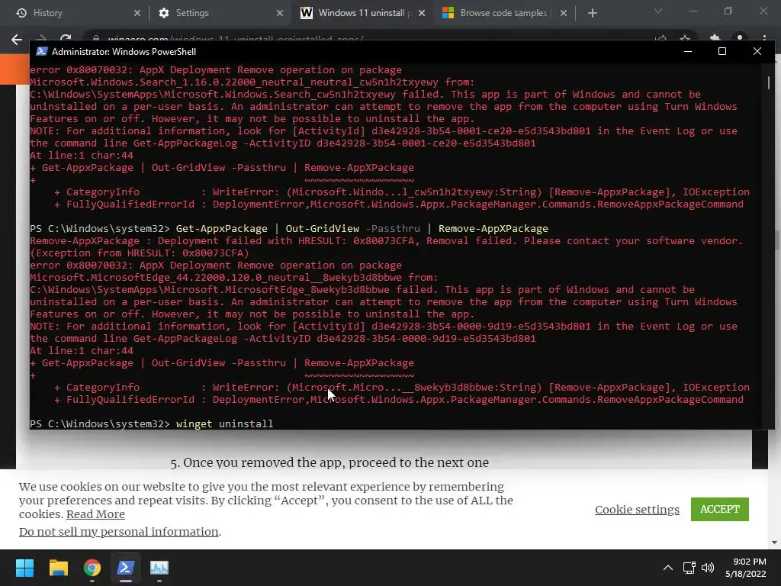Click the winget uninstall command line
Viewport: 781px width, 586px height.
pos(152,423)
